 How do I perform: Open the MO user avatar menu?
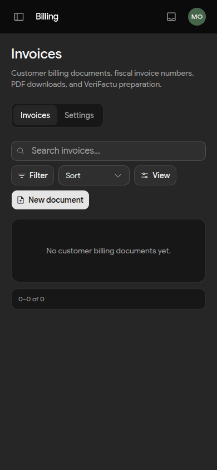[x=197, y=17]
